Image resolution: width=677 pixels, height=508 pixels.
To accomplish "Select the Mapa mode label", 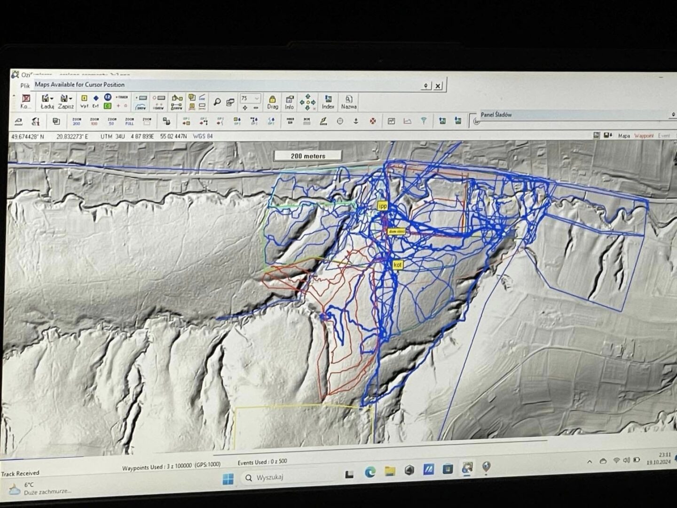I will point(624,135).
